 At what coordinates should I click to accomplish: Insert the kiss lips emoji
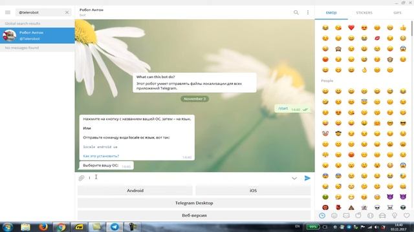[377, 38]
